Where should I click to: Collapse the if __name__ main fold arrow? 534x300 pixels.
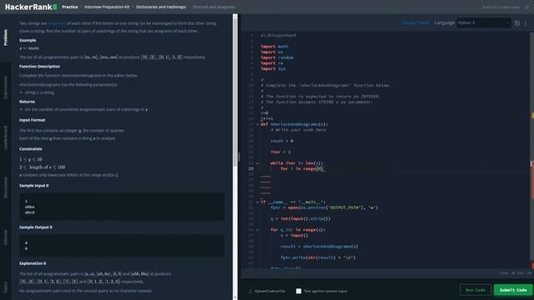(x=258, y=202)
